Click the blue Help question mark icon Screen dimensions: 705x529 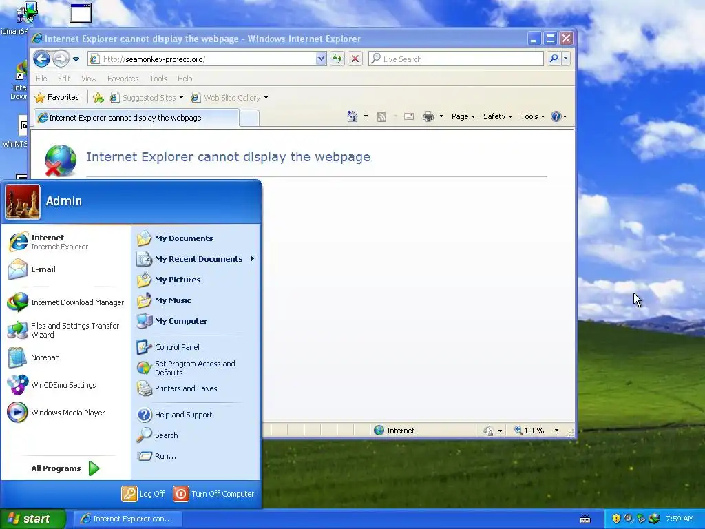(556, 116)
